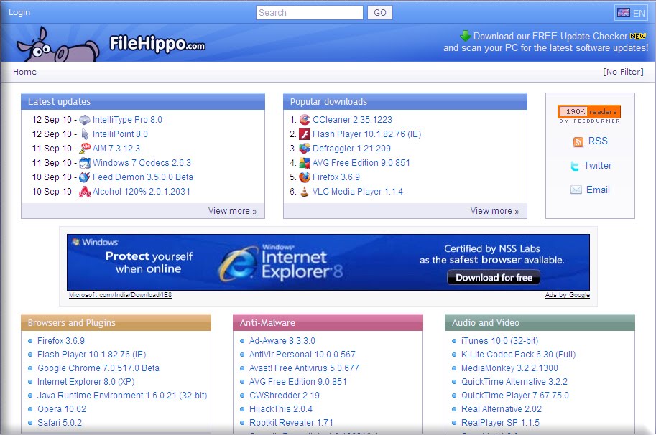The height and width of the screenshot is (435, 656).
Task: Open K-Lite Codec Pack 6.30 (Full) link
Action: [x=518, y=355]
